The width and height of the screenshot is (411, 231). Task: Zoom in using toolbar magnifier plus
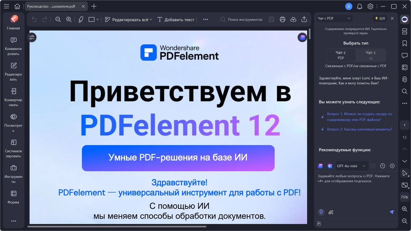tap(69, 19)
